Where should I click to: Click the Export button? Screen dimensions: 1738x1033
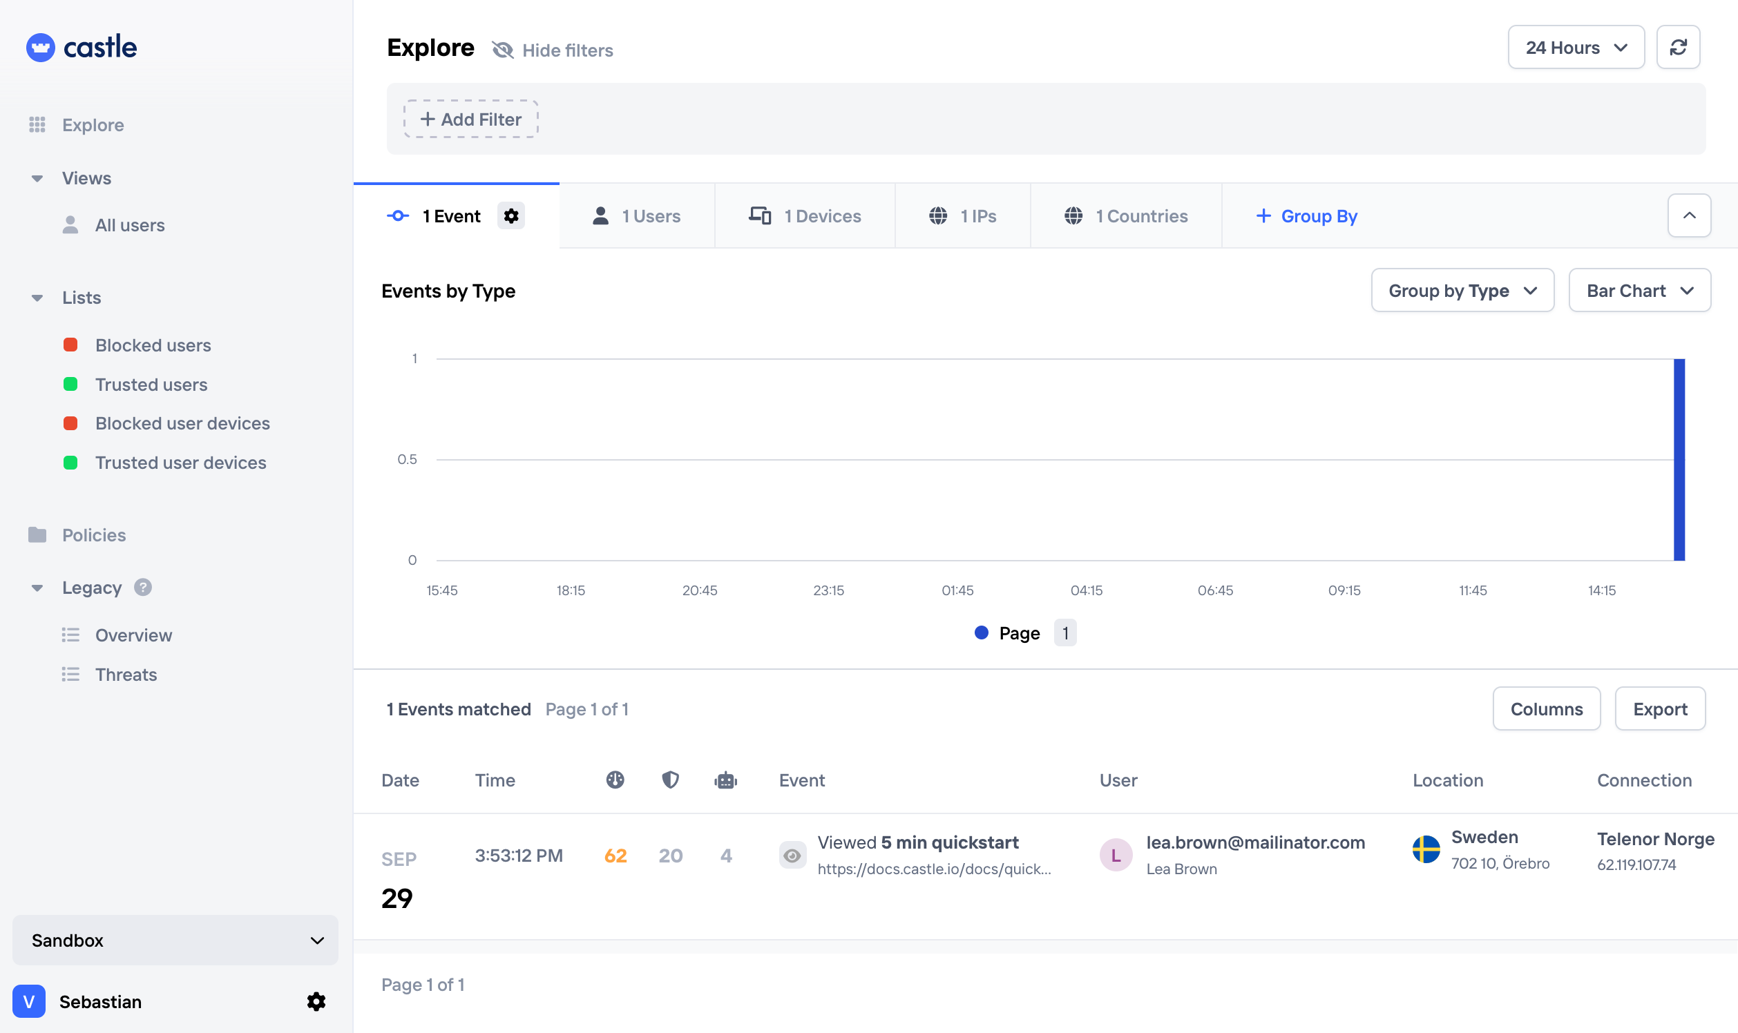pos(1659,708)
